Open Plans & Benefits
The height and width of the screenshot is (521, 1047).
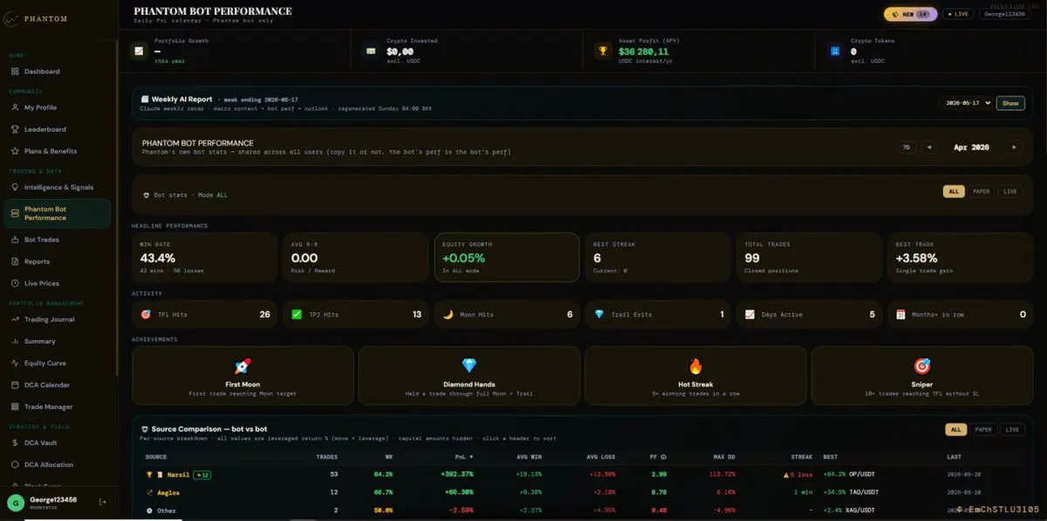pyautogui.click(x=58, y=151)
